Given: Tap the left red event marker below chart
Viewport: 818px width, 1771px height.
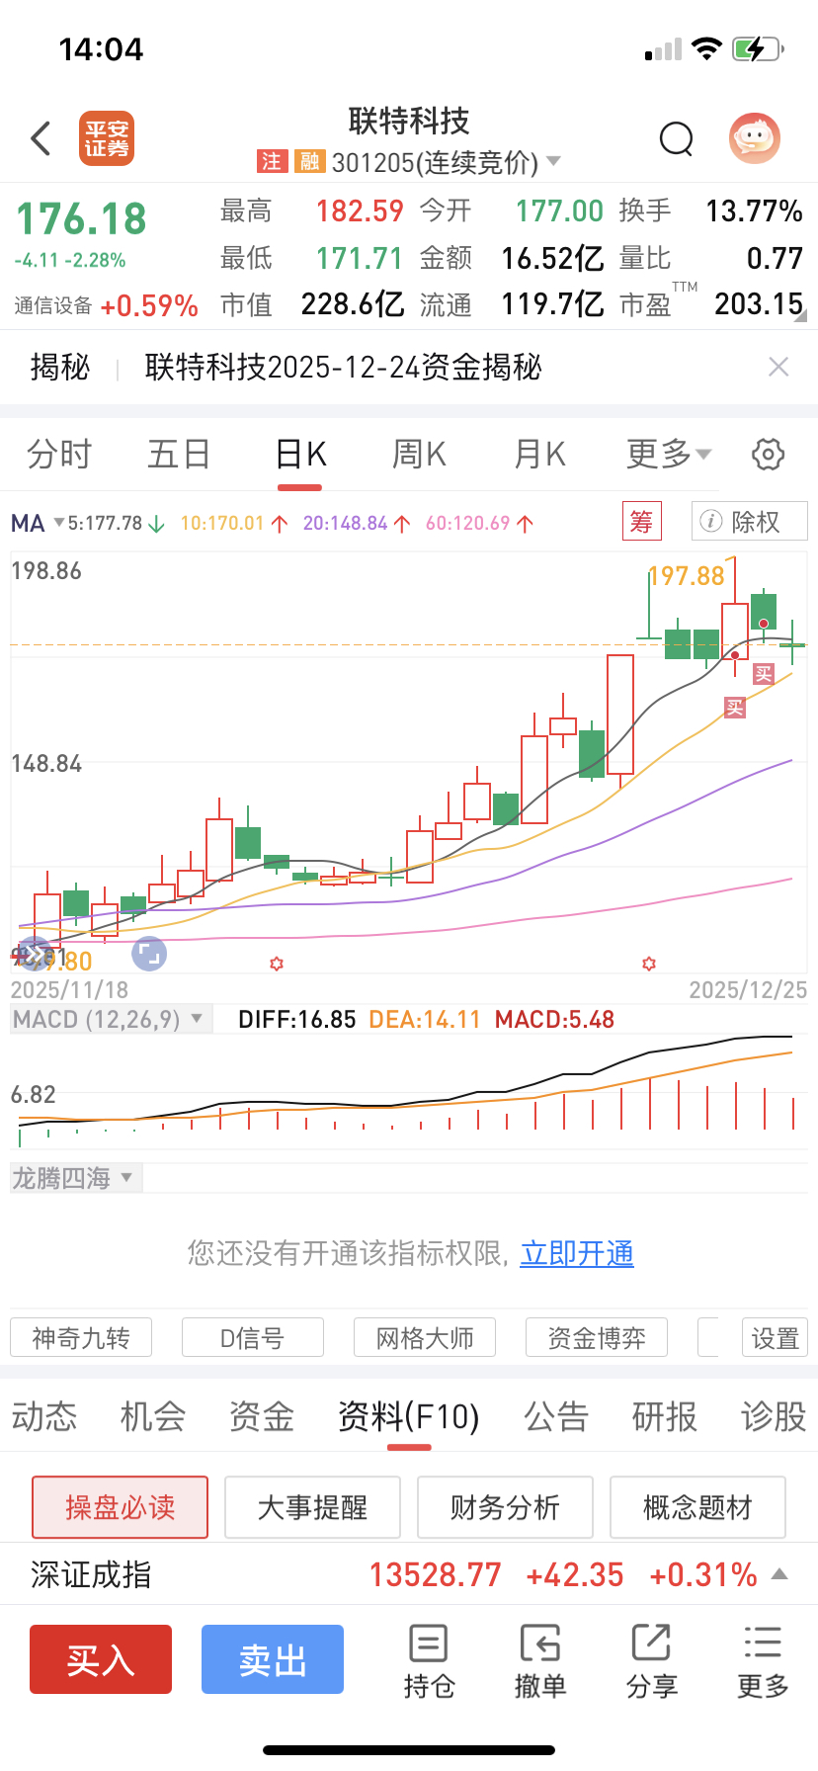Looking at the screenshot, I should coord(277,963).
